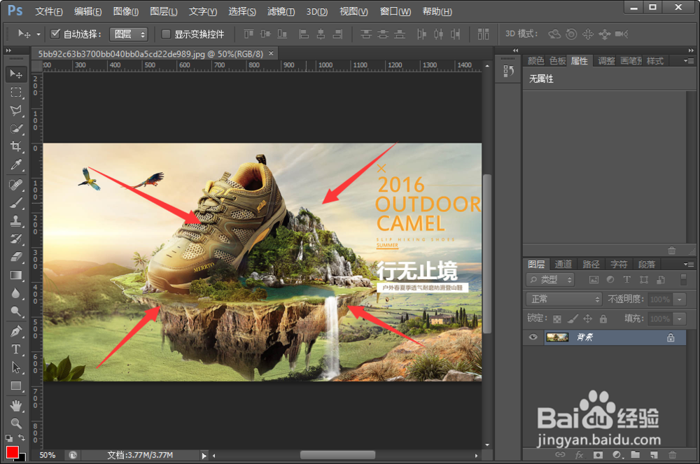Select the Quick Selection tool
The width and height of the screenshot is (700, 464).
coord(16,129)
